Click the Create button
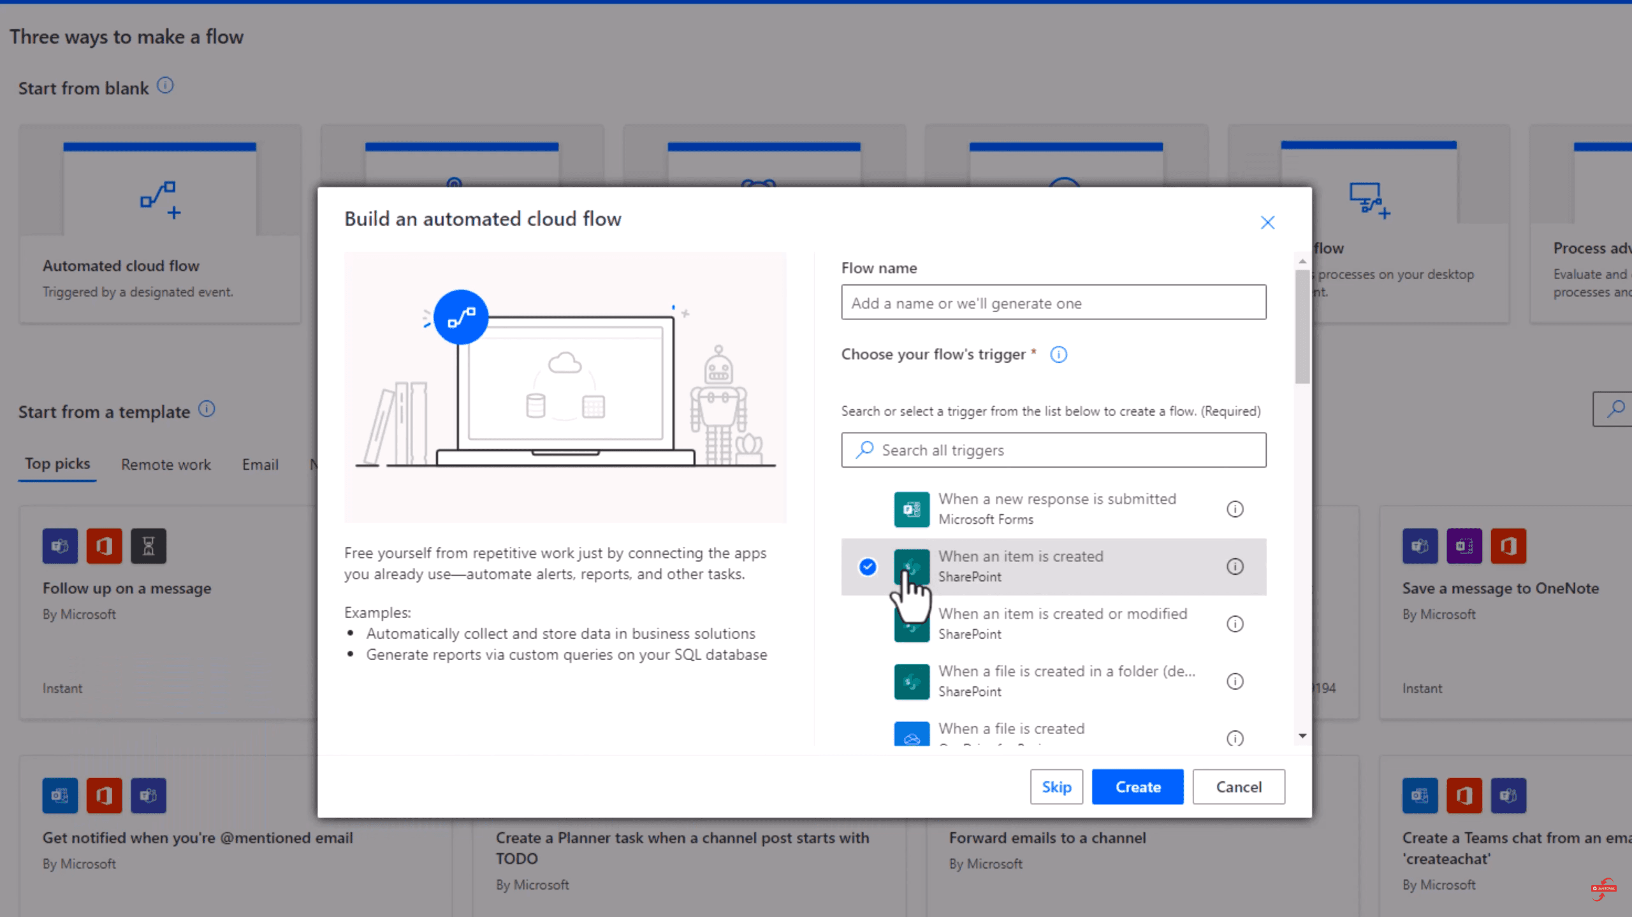The width and height of the screenshot is (1632, 917). 1137,786
